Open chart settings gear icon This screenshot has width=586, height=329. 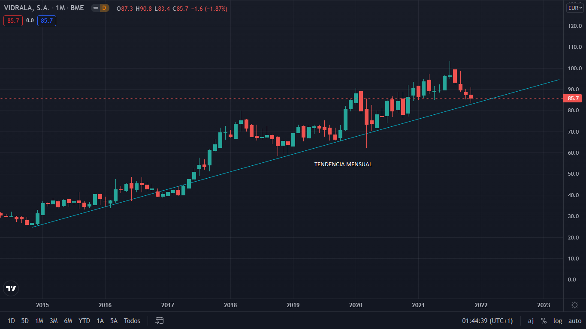(x=575, y=305)
